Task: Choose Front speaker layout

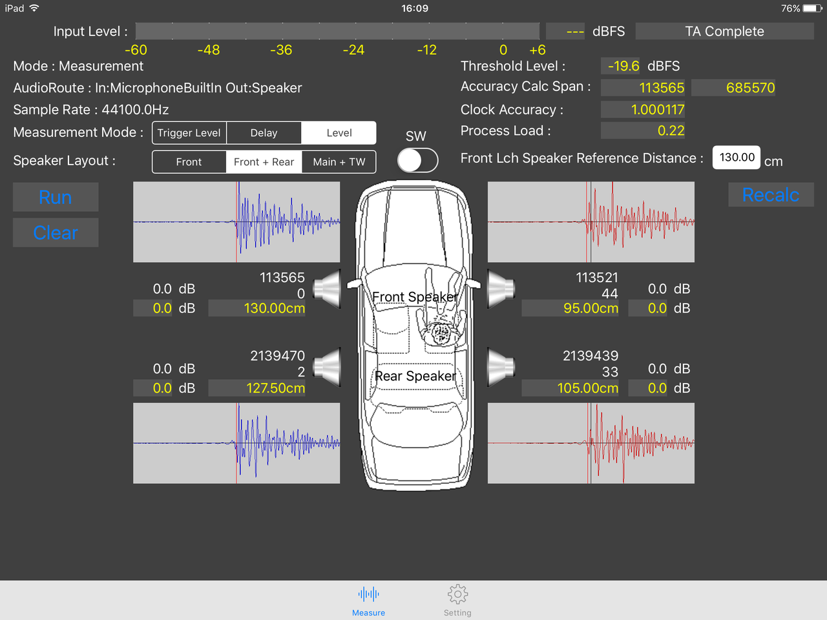Action: click(189, 162)
